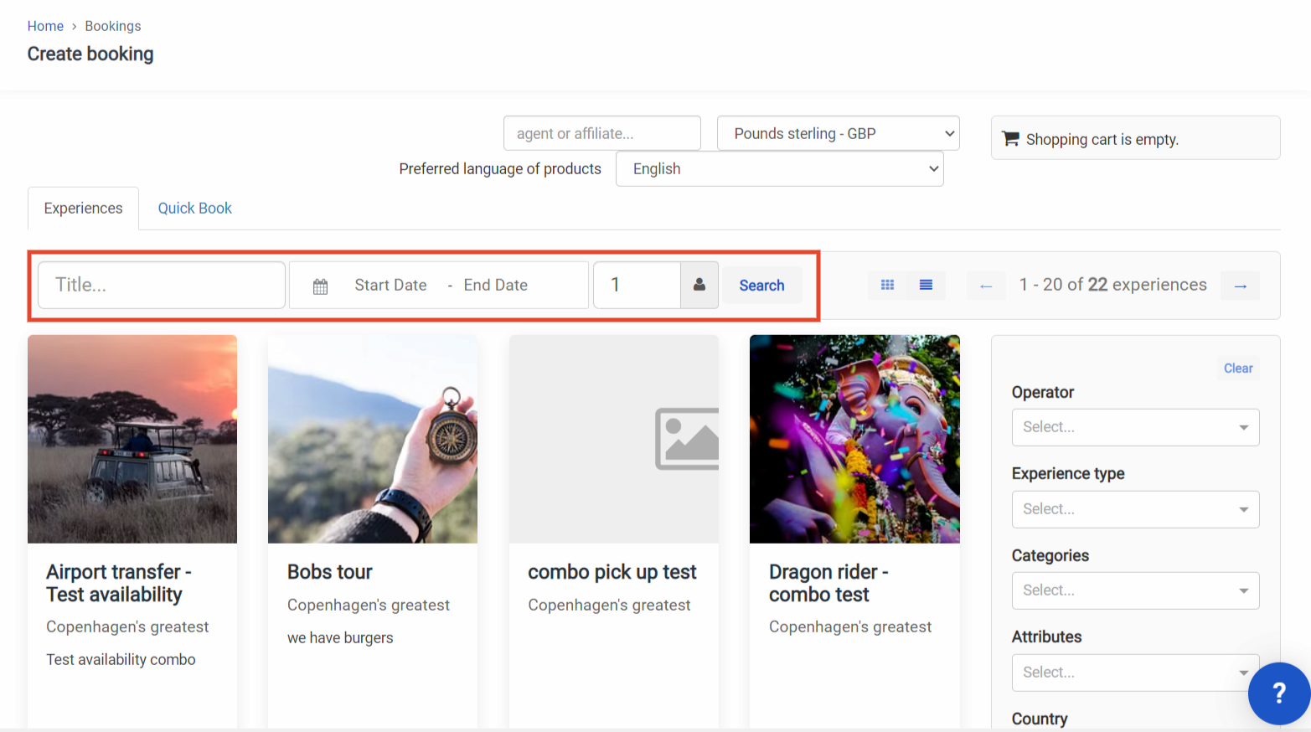1311x732 pixels.
Task: Open the currency dropdown Pounds sterling - GBP
Action: (x=839, y=134)
